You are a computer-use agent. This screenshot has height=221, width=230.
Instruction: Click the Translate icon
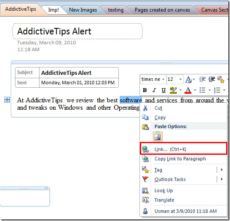(145, 200)
